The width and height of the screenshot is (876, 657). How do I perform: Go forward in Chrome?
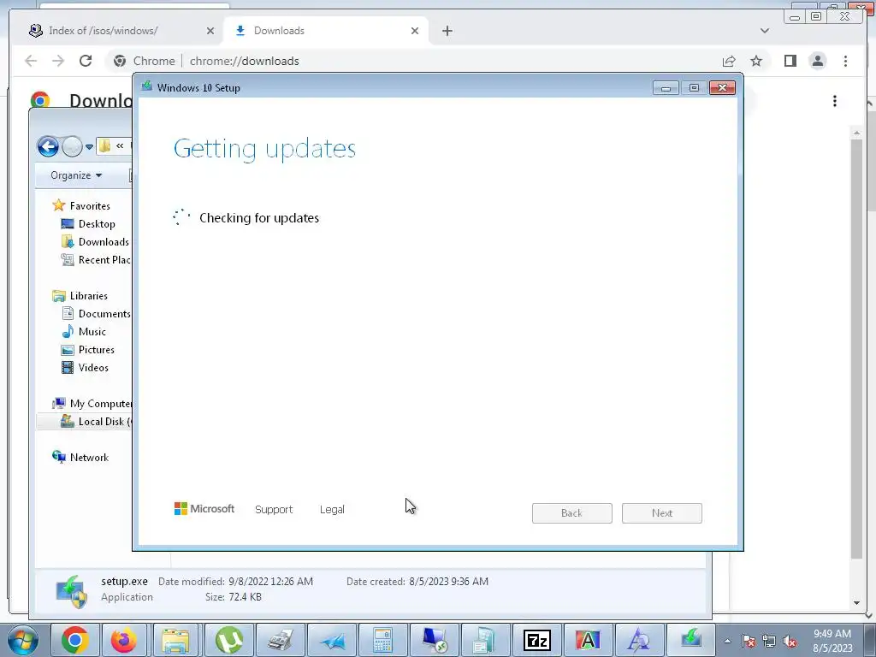(x=58, y=61)
